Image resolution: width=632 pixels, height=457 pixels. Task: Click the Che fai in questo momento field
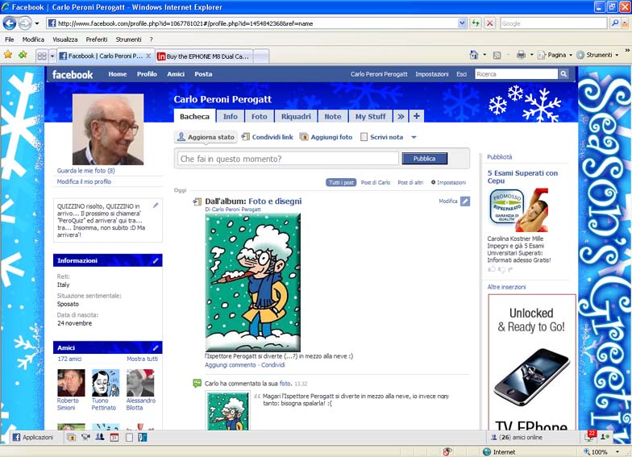(x=288, y=159)
